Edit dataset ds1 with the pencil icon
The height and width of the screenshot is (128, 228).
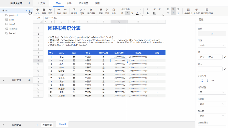pyautogui.click(x=27, y=11)
